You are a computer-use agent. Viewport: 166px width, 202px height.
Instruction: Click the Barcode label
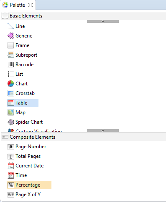click(24, 65)
